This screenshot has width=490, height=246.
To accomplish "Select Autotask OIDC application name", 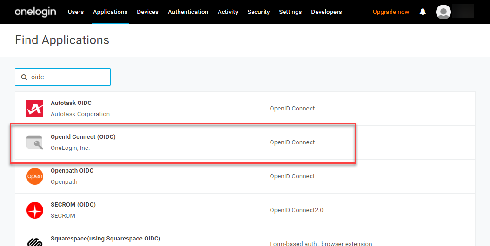I will click(x=71, y=103).
